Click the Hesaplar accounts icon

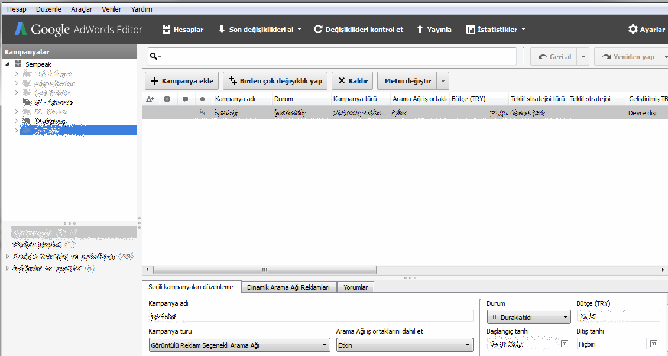click(166, 30)
